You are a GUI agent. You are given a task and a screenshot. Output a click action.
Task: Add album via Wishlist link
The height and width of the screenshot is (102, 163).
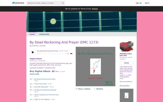click(99, 89)
